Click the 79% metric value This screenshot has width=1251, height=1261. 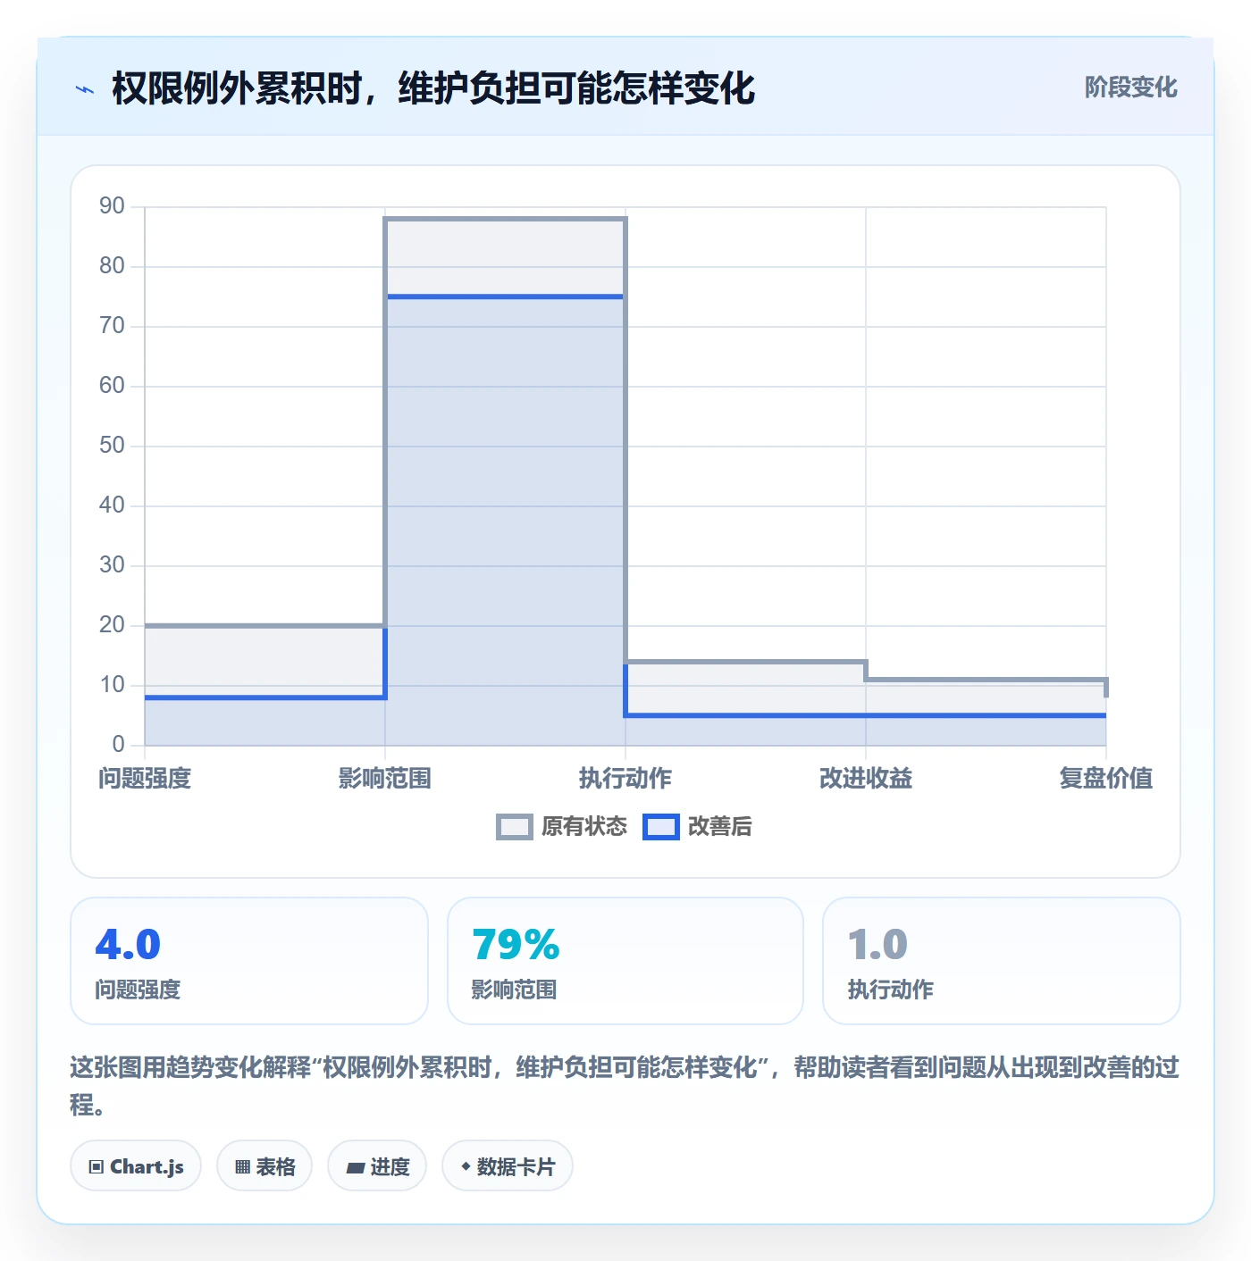516,945
